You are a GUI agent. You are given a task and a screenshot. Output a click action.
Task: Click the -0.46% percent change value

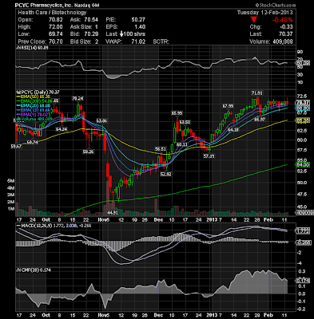point(282,20)
